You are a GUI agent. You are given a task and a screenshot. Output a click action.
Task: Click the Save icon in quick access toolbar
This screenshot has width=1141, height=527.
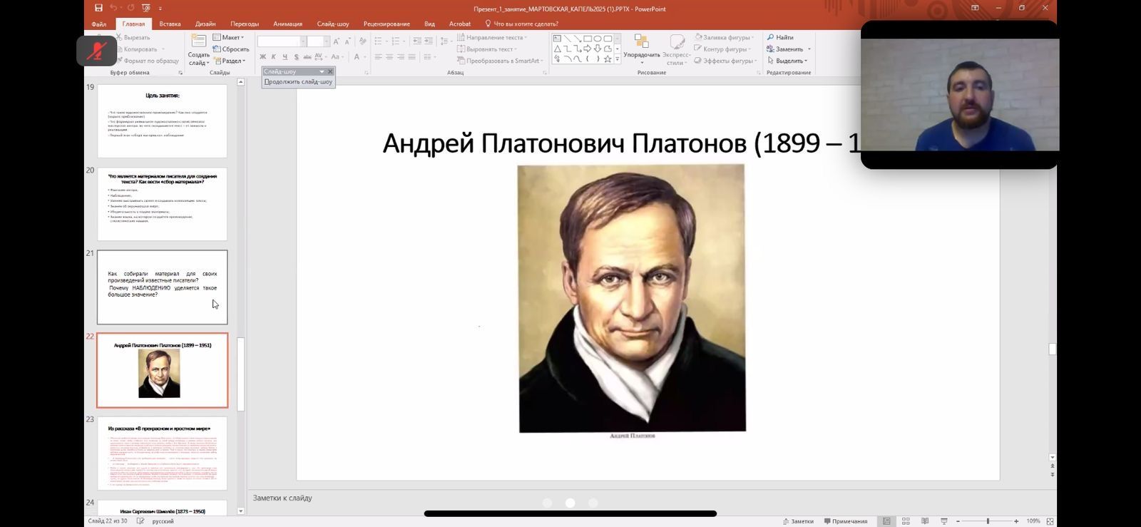(x=98, y=8)
